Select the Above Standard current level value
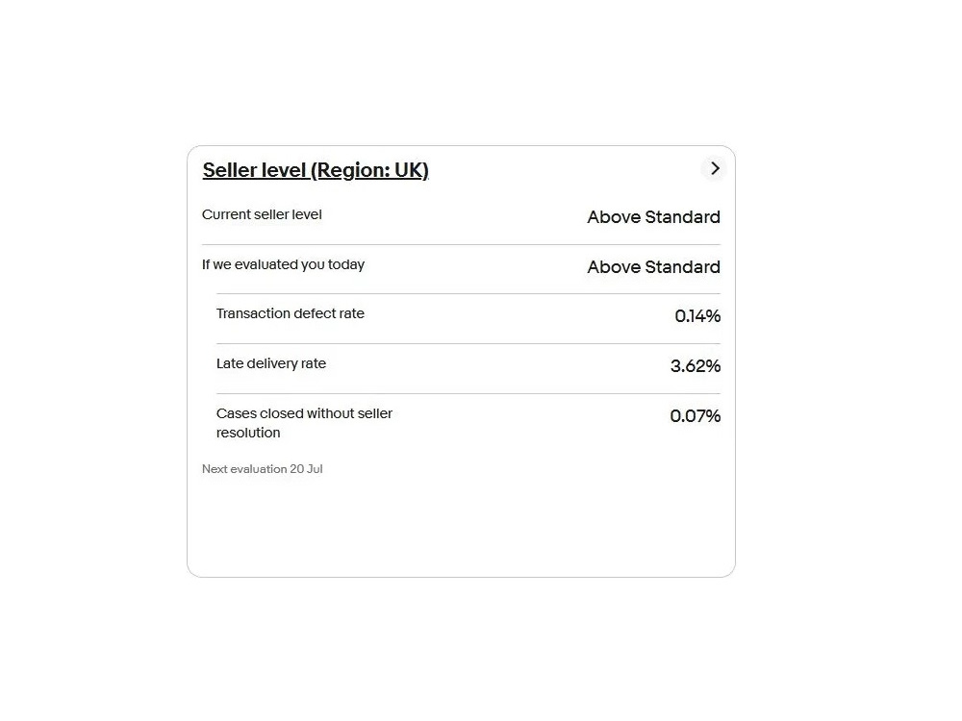This screenshot has height=721, width=962. (653, 217)
